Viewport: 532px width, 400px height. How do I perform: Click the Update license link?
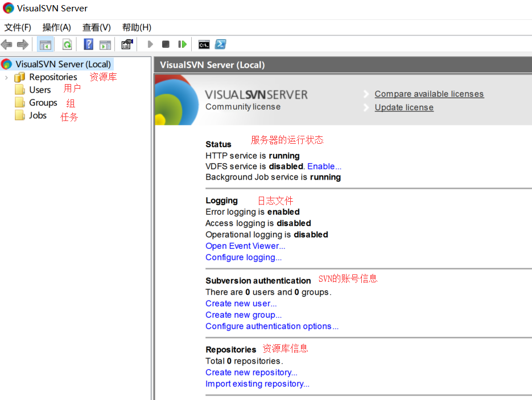click(404, 107)
